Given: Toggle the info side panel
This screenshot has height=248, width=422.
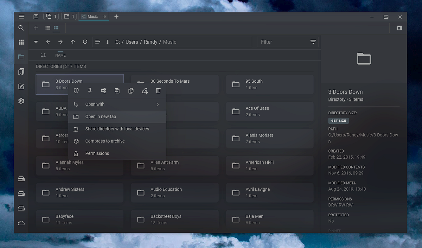Looking at the screenshot, I should click(x=399, y=28).
